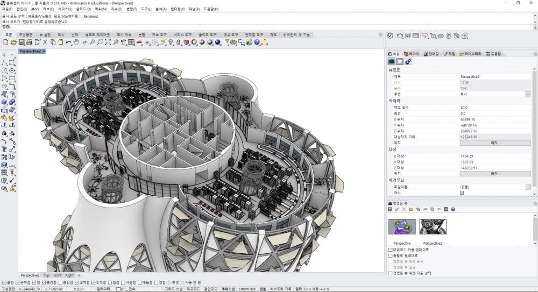Open the 파일(F) menu
This screenshot has width=538, height=292.
tap(7, 9)
